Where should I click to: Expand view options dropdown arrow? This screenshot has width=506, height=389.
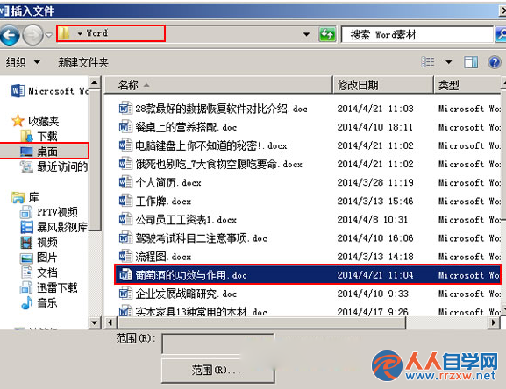448,62
